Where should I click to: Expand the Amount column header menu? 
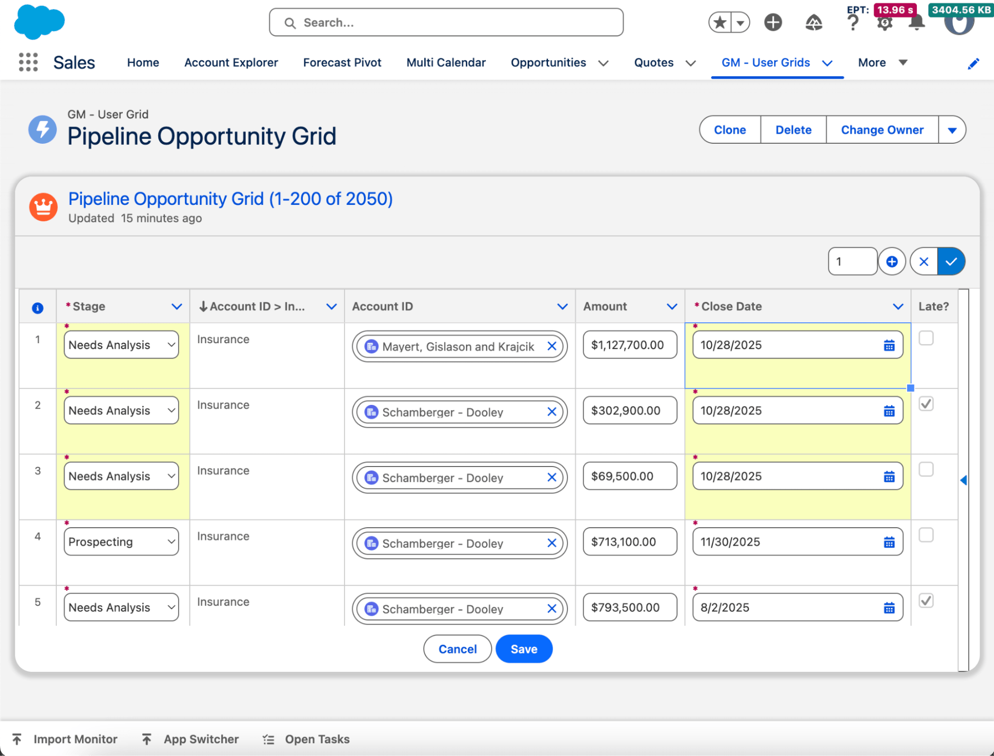[671, 306]
